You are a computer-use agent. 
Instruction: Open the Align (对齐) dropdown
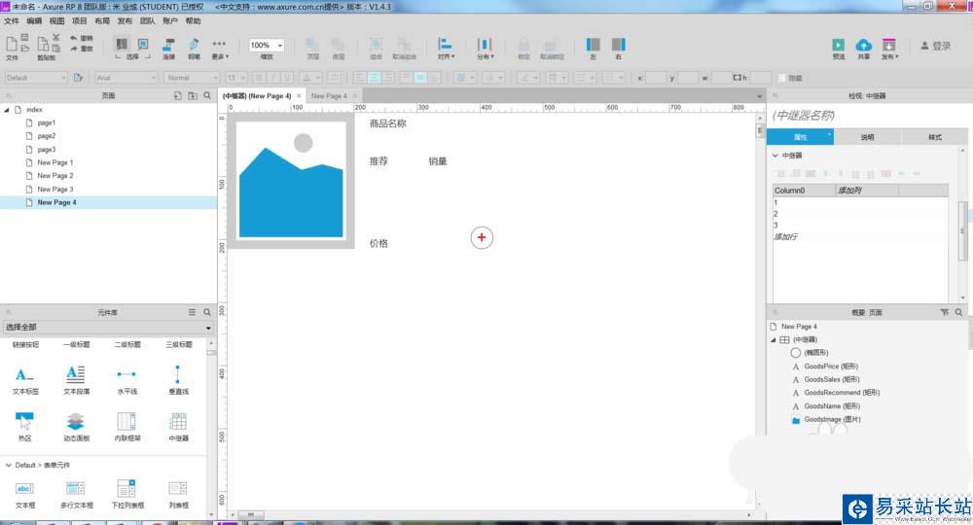click(446, 48)
